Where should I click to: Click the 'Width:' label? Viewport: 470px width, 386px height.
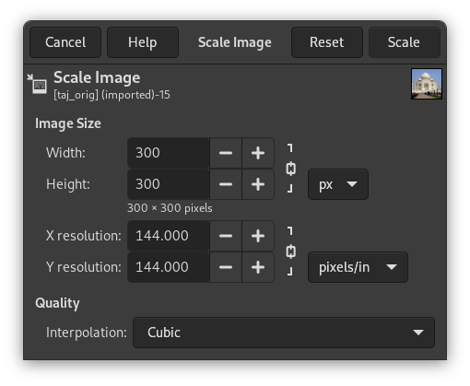[x=65, y=153]
